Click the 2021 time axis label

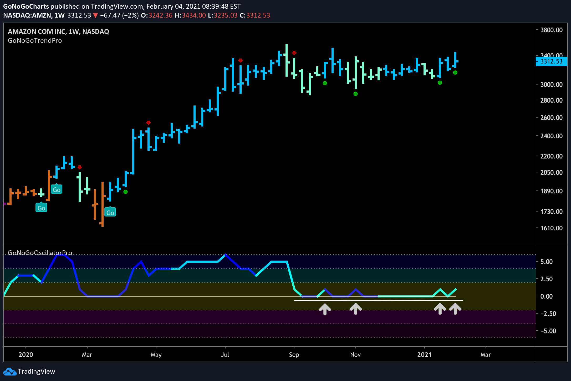(x=424, y=355)
